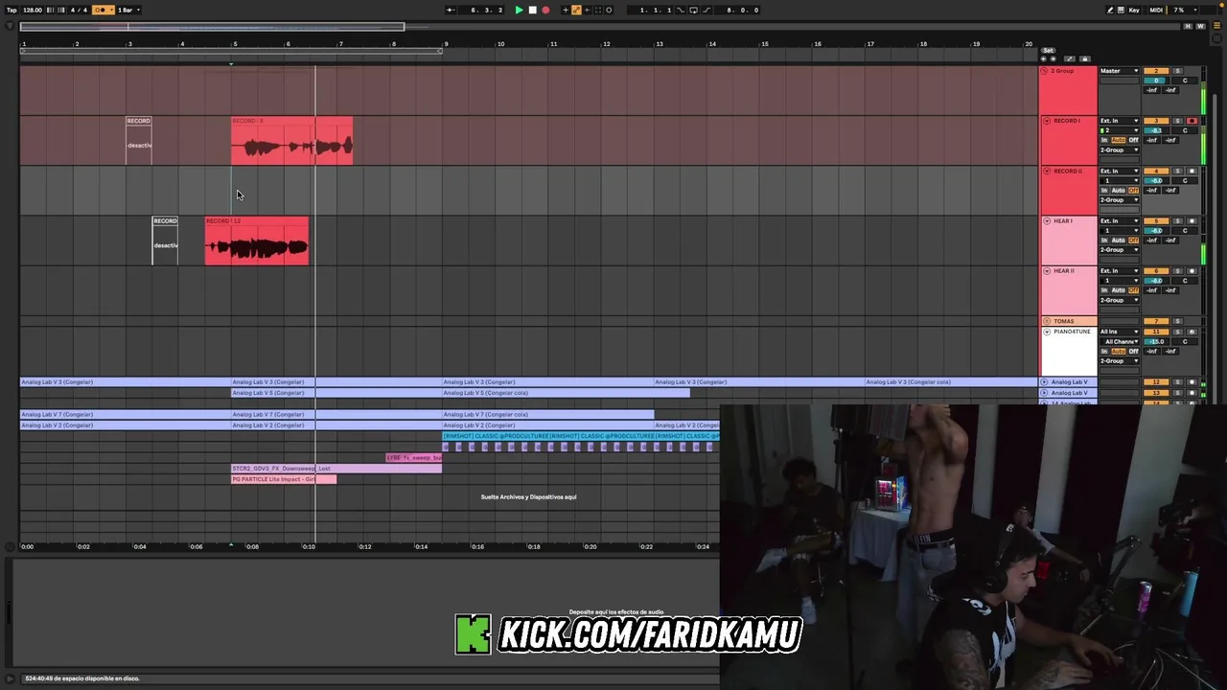
Task: Open PIANO4TUNE All Ins input dropdown
Action: (x=1119, y=332)
